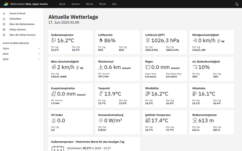Screen dimensions: 242x151
Task: Open Über die Wetterstation page
Action: pos(22,24)
